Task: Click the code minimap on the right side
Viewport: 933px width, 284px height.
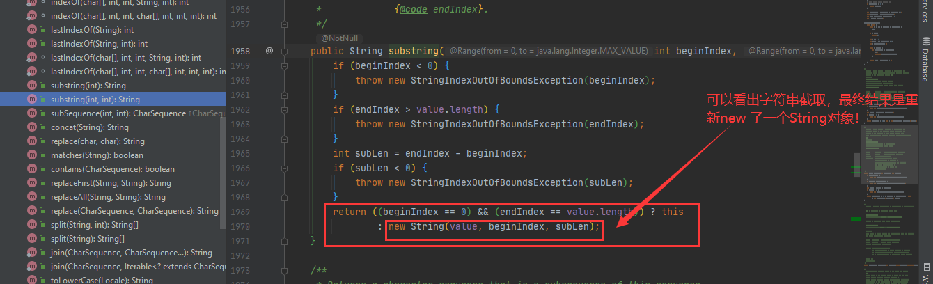Action: point(888,142)
